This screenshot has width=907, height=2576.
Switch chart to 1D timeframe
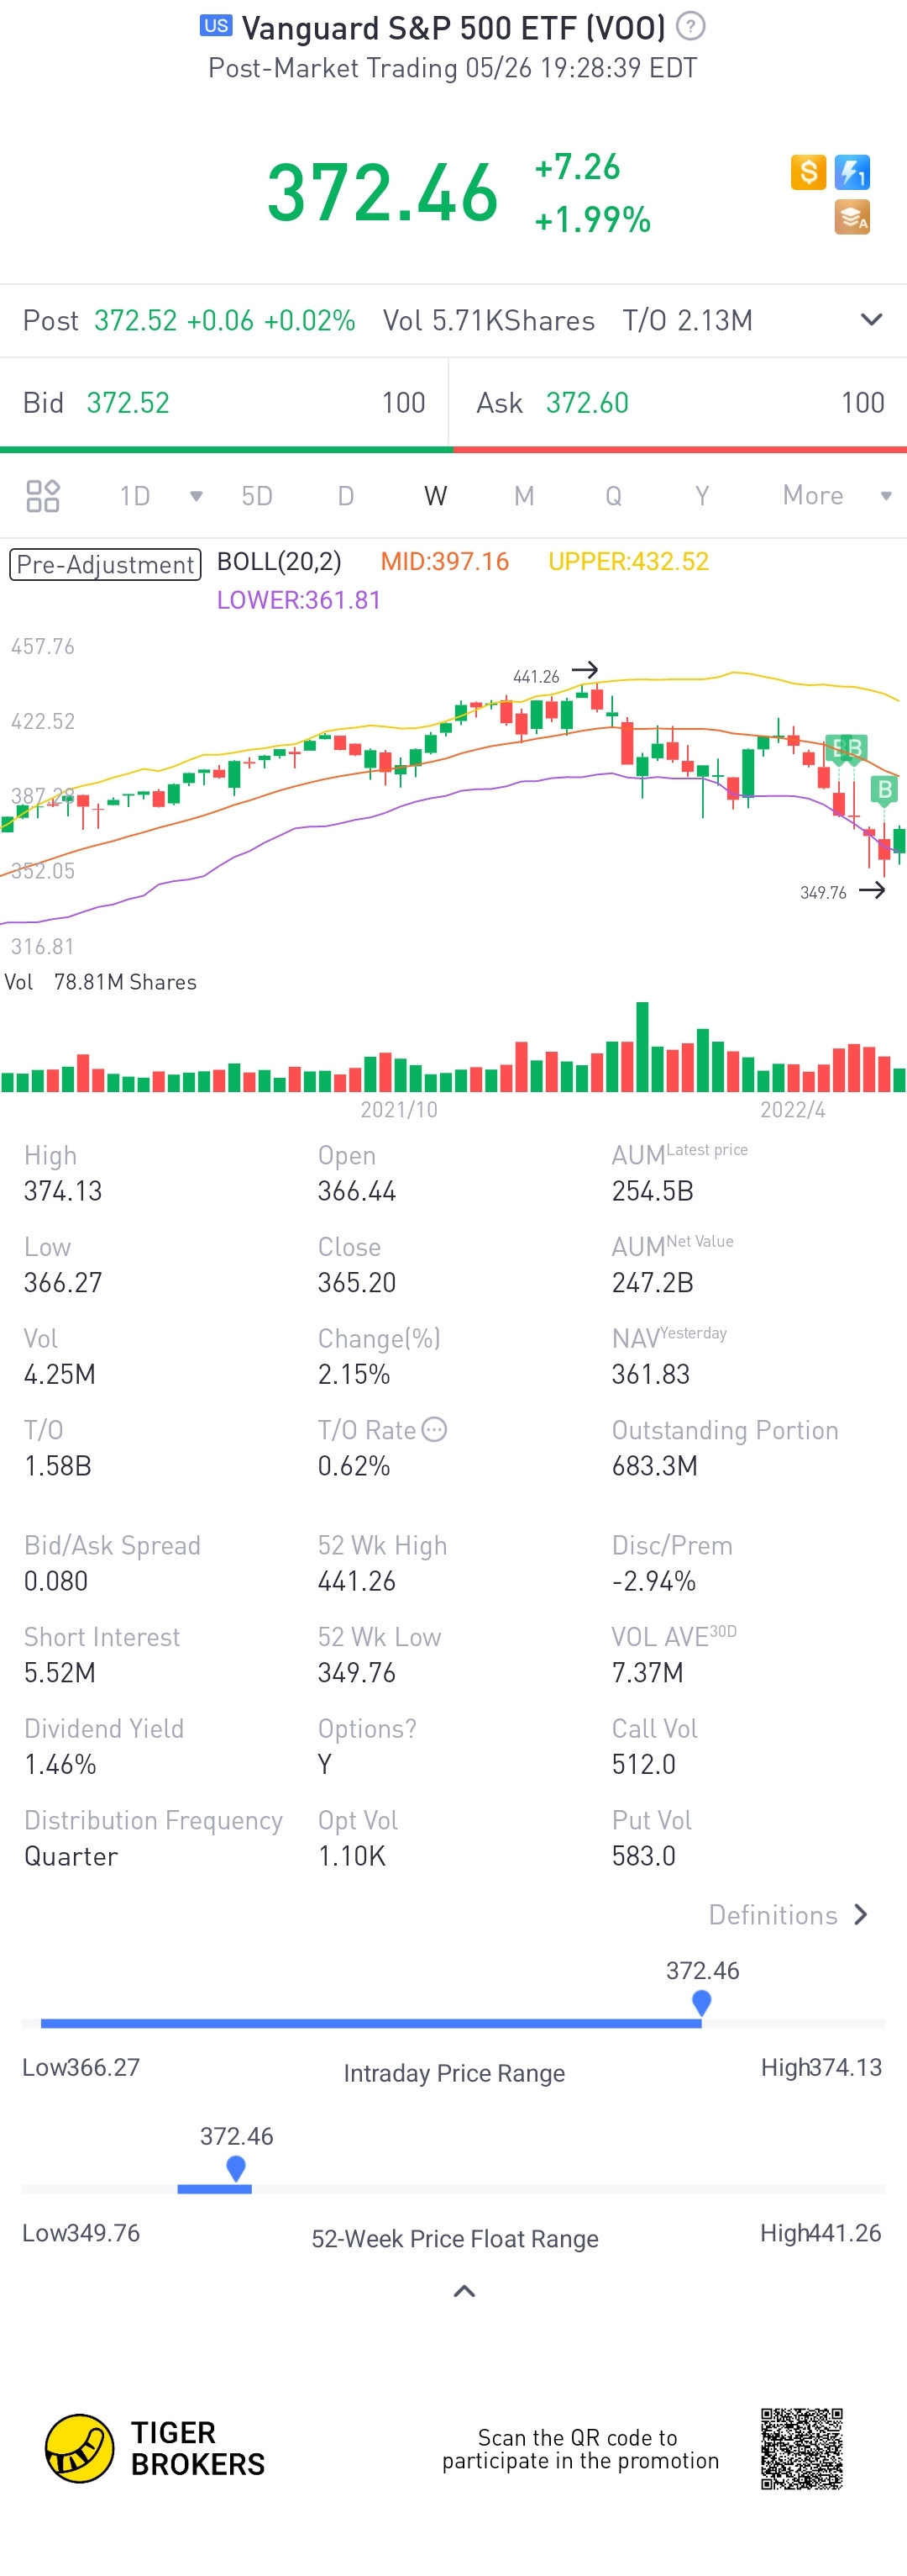(134, 496)
